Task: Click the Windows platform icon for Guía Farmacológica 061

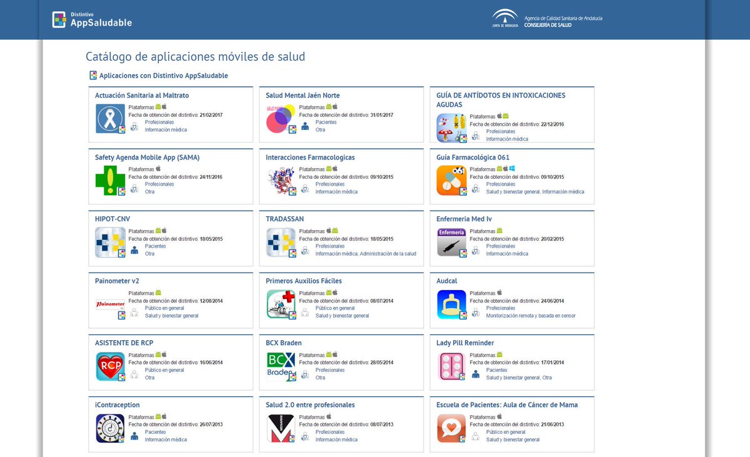Action: [512, 169]
